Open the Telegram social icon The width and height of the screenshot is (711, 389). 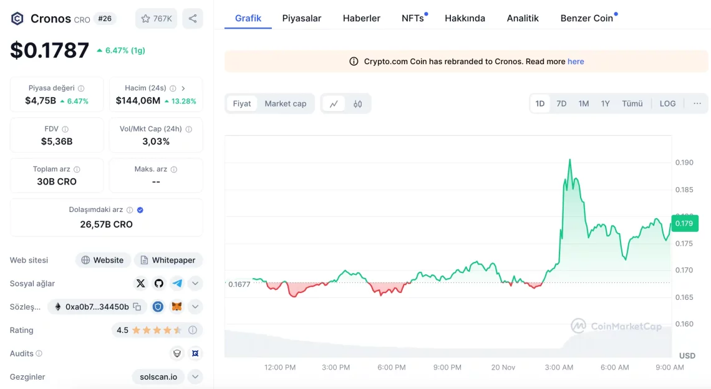coord(177,284)
